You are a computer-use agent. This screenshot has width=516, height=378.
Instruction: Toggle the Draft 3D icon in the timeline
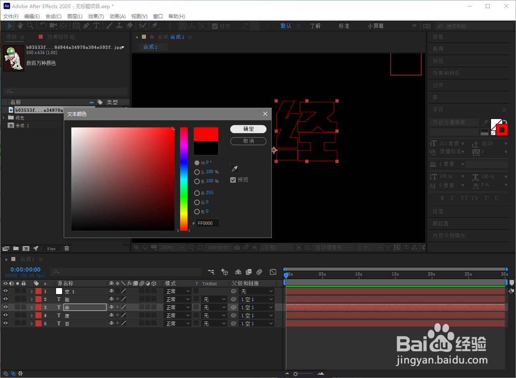tap(225, 272)
